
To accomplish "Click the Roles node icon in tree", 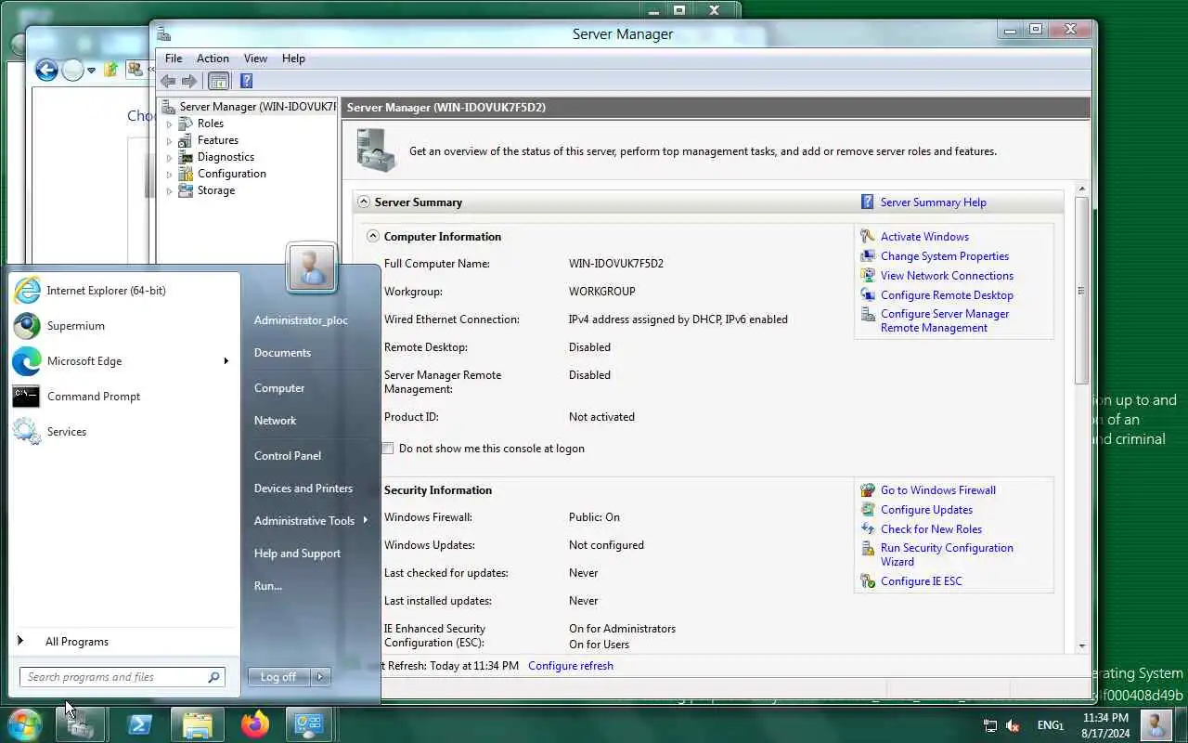I will pyautogui.click(x=186, y=124).
